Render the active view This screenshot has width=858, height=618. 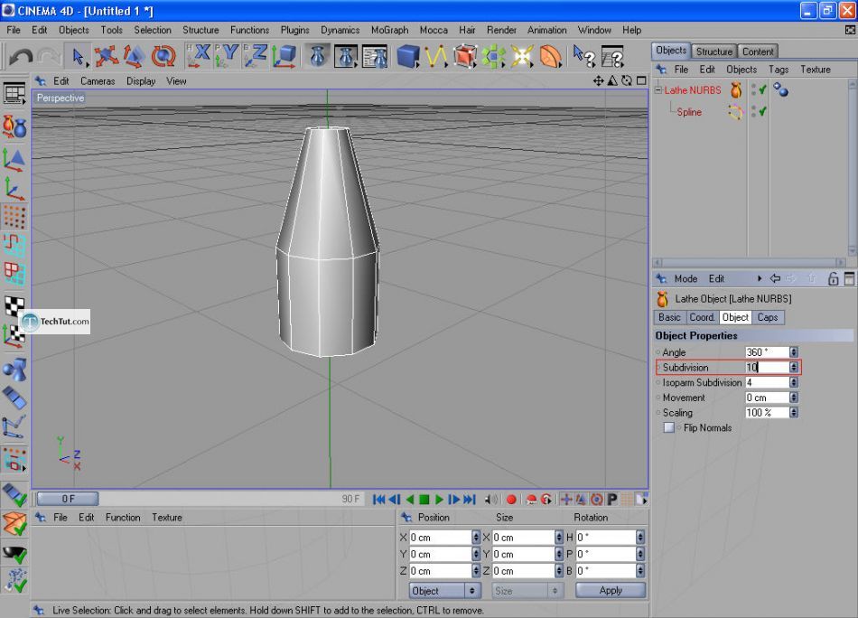click(x=317, y=56)
